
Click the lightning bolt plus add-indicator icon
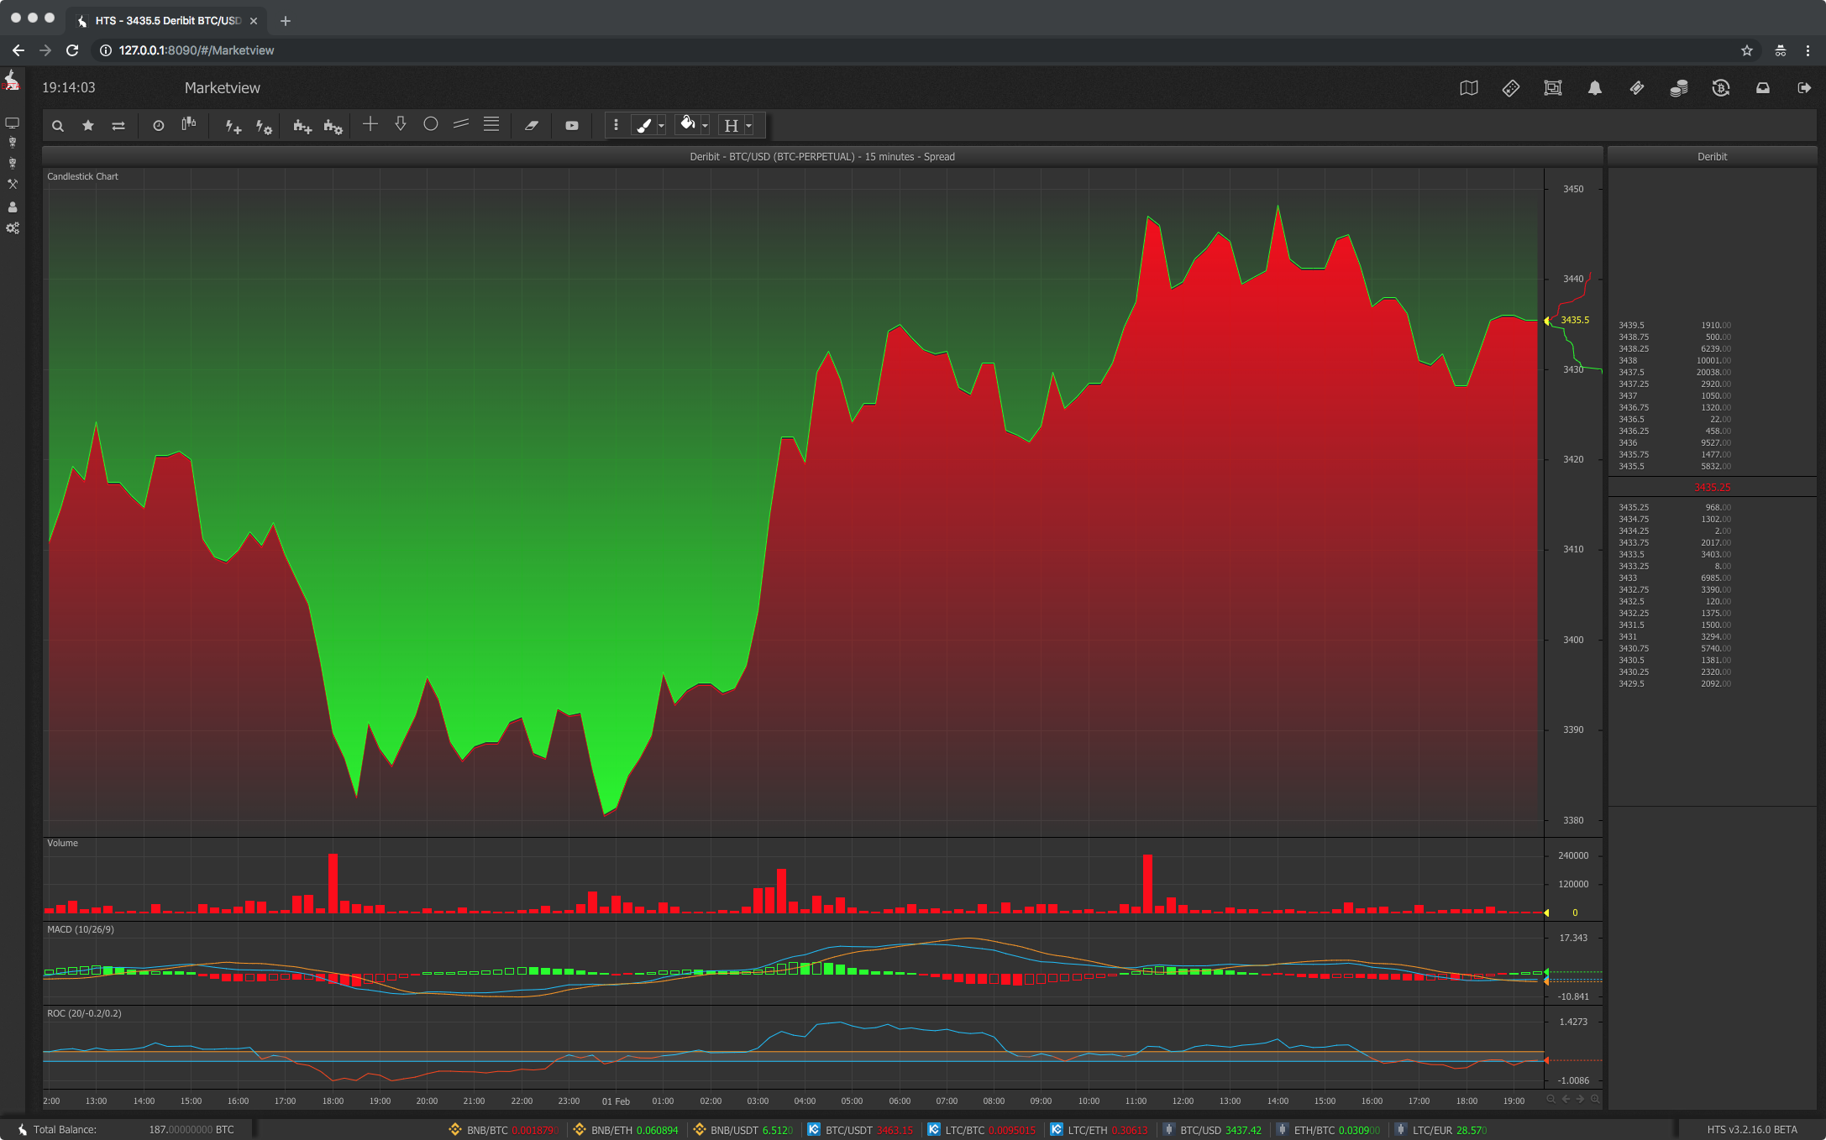233,126
